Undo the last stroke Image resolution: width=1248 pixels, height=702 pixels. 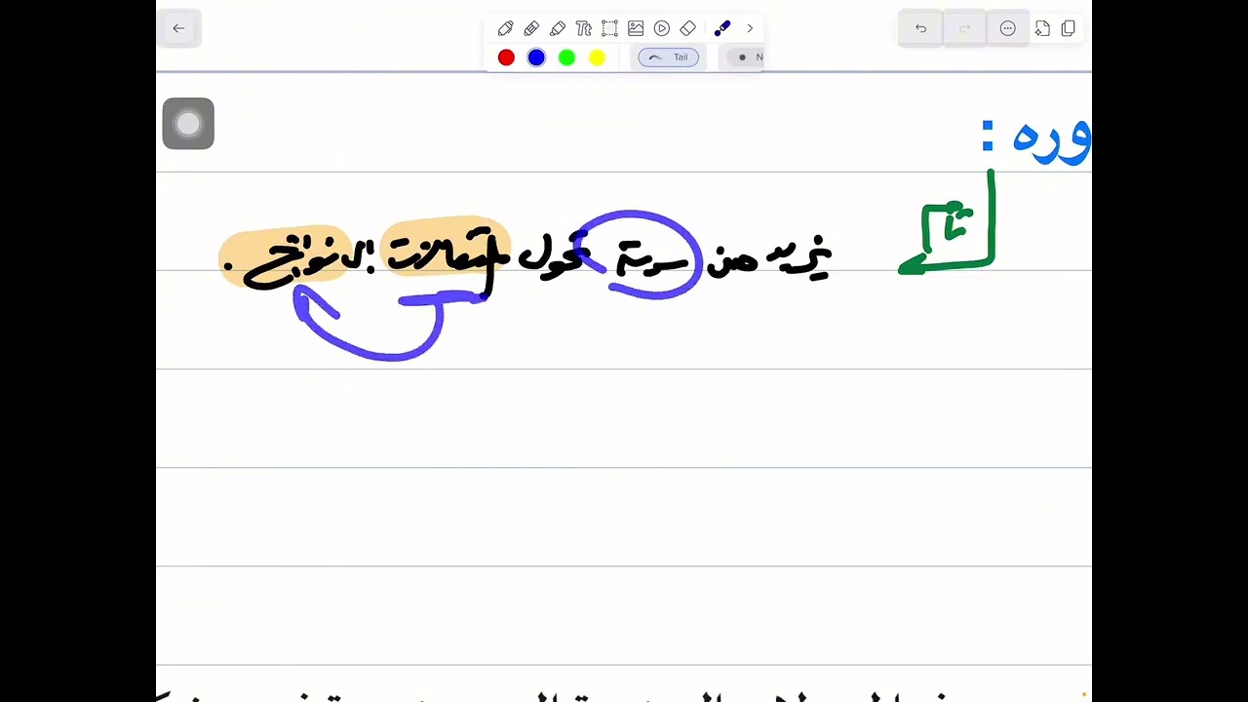point(920,28)
